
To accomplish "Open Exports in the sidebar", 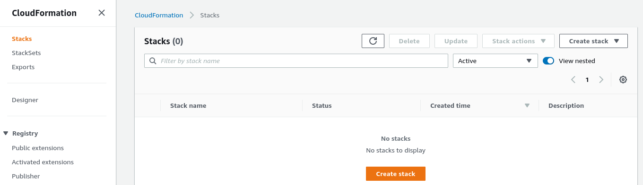I will (23, 67).
